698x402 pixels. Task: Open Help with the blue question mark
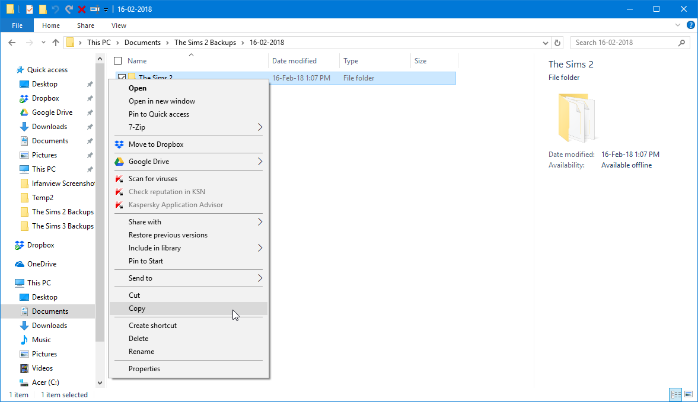[690, 25]
